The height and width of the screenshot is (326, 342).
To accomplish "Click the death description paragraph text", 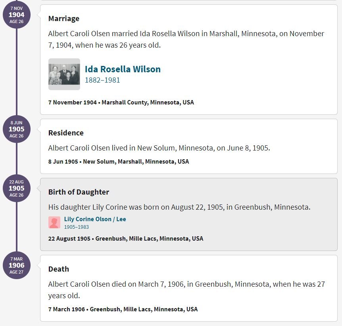I will (186, 290).
